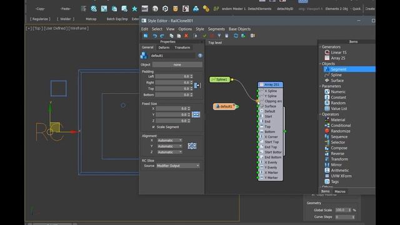
Task: Click the Welder script button
Action: 66,19
